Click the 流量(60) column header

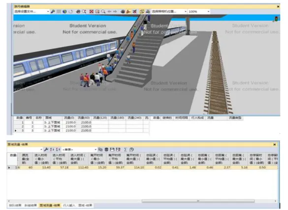[84, 118]
